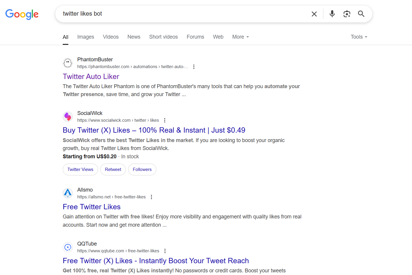Image resolution: width=412 pixels, height=275 pixels.
Task: Switch to Images tab
Action: pos(86,37)
